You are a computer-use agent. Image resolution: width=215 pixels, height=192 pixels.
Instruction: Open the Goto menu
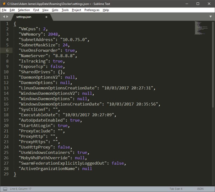(55, 10)
